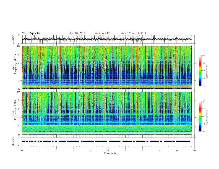Click the "9" tick on the time axis
Screen dimensions: 219x169
pyautogui.click(x=177, y=150)
